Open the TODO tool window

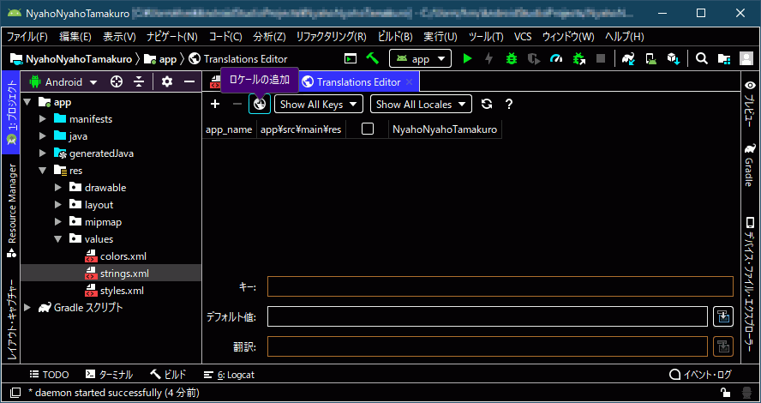pyautogui.click(x=50, y=375)
